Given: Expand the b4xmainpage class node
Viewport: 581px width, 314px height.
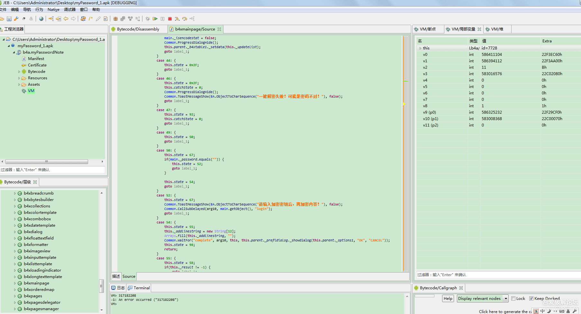Looking at the screenshot, I should click(x=15, y=283).
